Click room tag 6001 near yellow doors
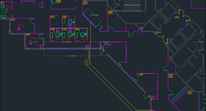The height and width of the screenshot is (111, 206). [x=177, y=17]
